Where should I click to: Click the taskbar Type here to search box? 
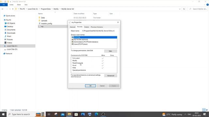click(21, 114)
